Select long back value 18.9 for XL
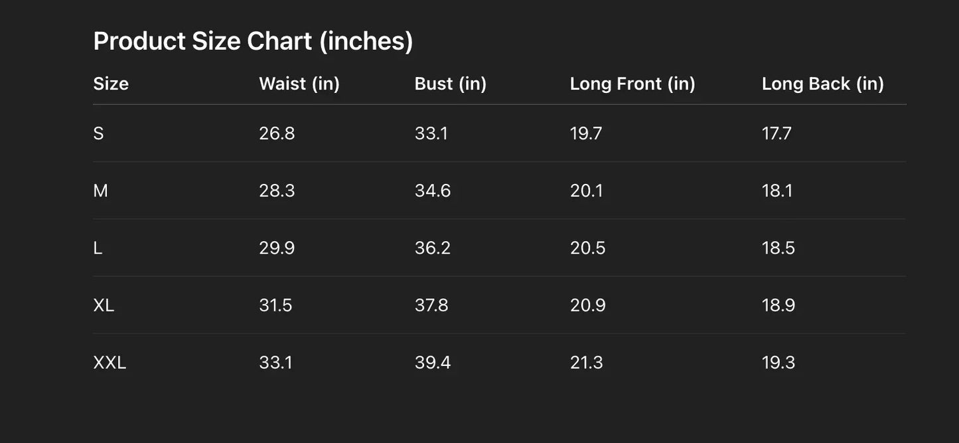Viewport: 959px width, 443px height. click(778, 306)
